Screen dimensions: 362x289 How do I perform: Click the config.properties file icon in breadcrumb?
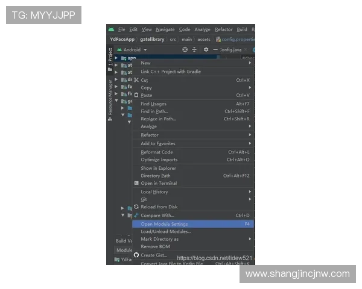(218, 39)
